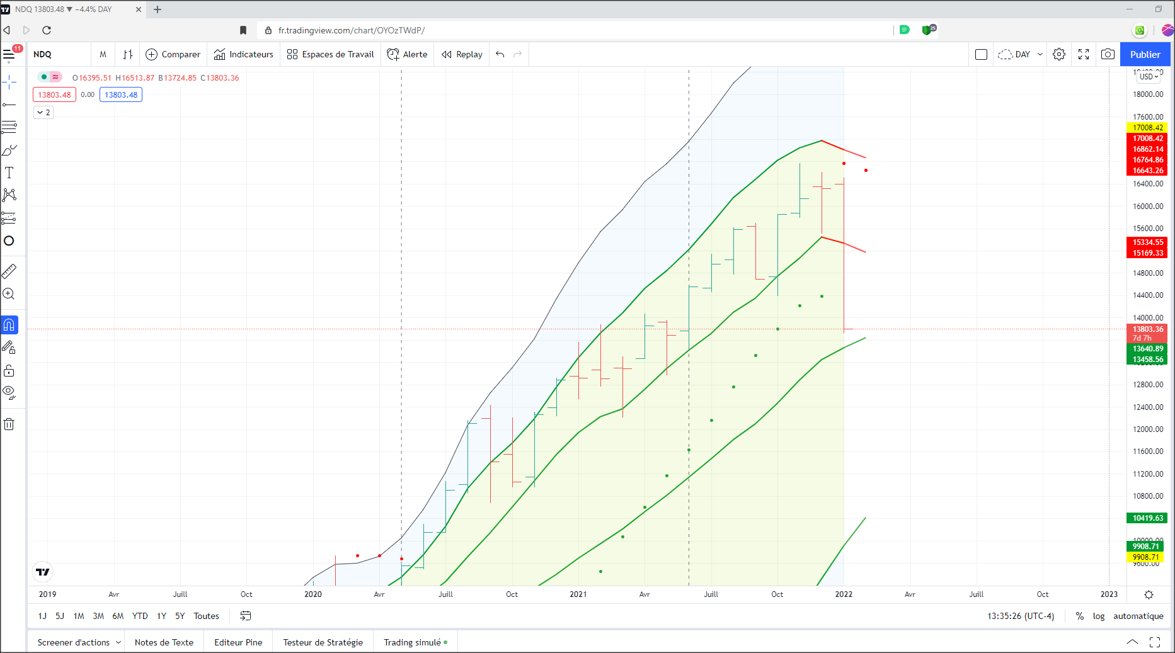Reload the browser page
1175x653 pixels.
click(47, 30)
